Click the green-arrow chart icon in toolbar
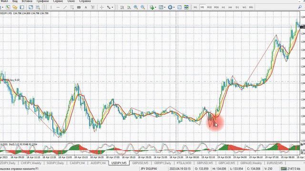 8,8
